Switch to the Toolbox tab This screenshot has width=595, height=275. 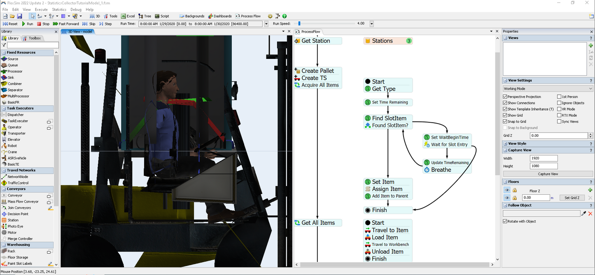(32, 38)
